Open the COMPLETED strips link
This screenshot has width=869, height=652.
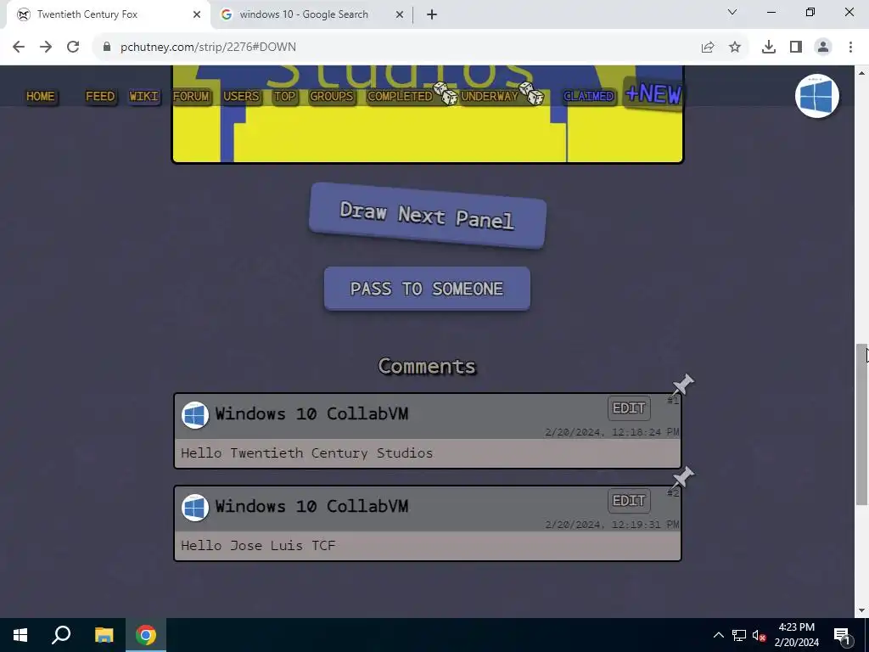[400, 97]
